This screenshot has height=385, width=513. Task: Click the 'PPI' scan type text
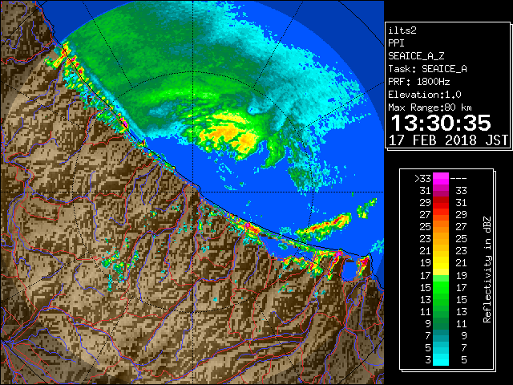click(x=396, y=43)
